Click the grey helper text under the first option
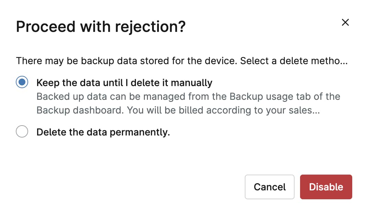367x213 pixels. (x=188, y=103)
